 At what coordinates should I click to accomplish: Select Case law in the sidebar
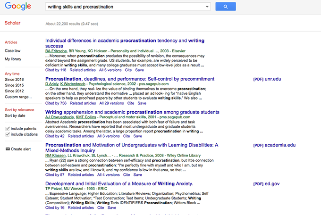pyautogui.click(x=12, y=50)
